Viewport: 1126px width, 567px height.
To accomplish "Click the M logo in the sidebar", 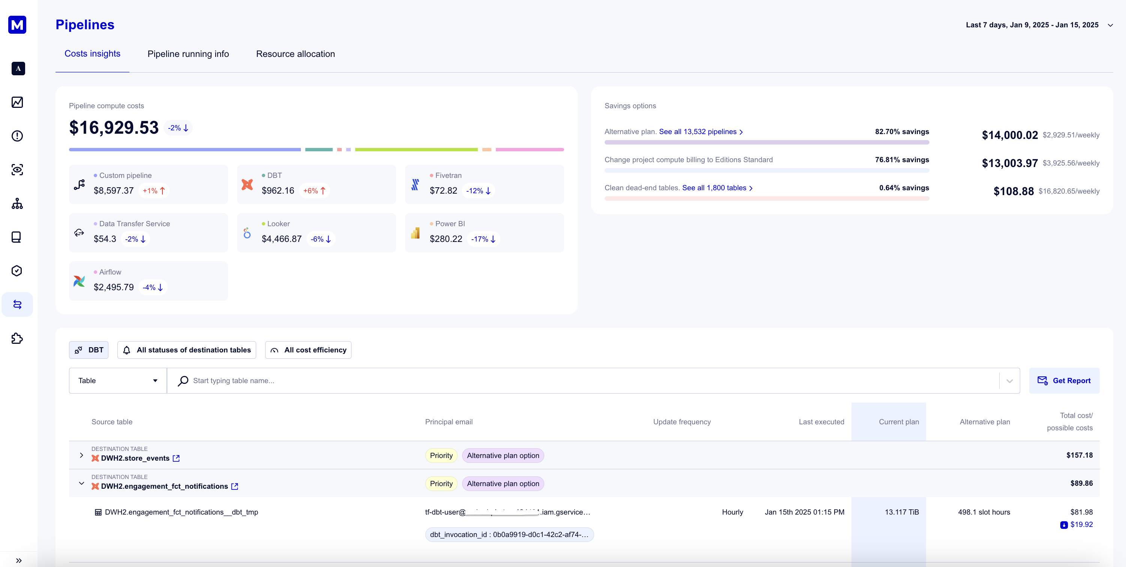I will (17, 24).
